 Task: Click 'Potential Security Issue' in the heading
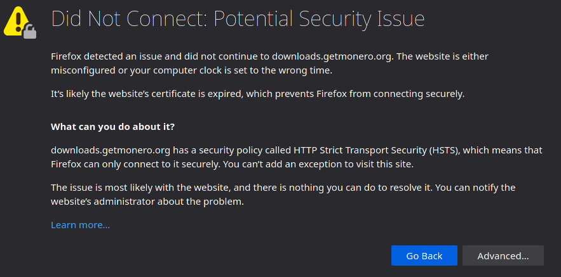[319, 19]
